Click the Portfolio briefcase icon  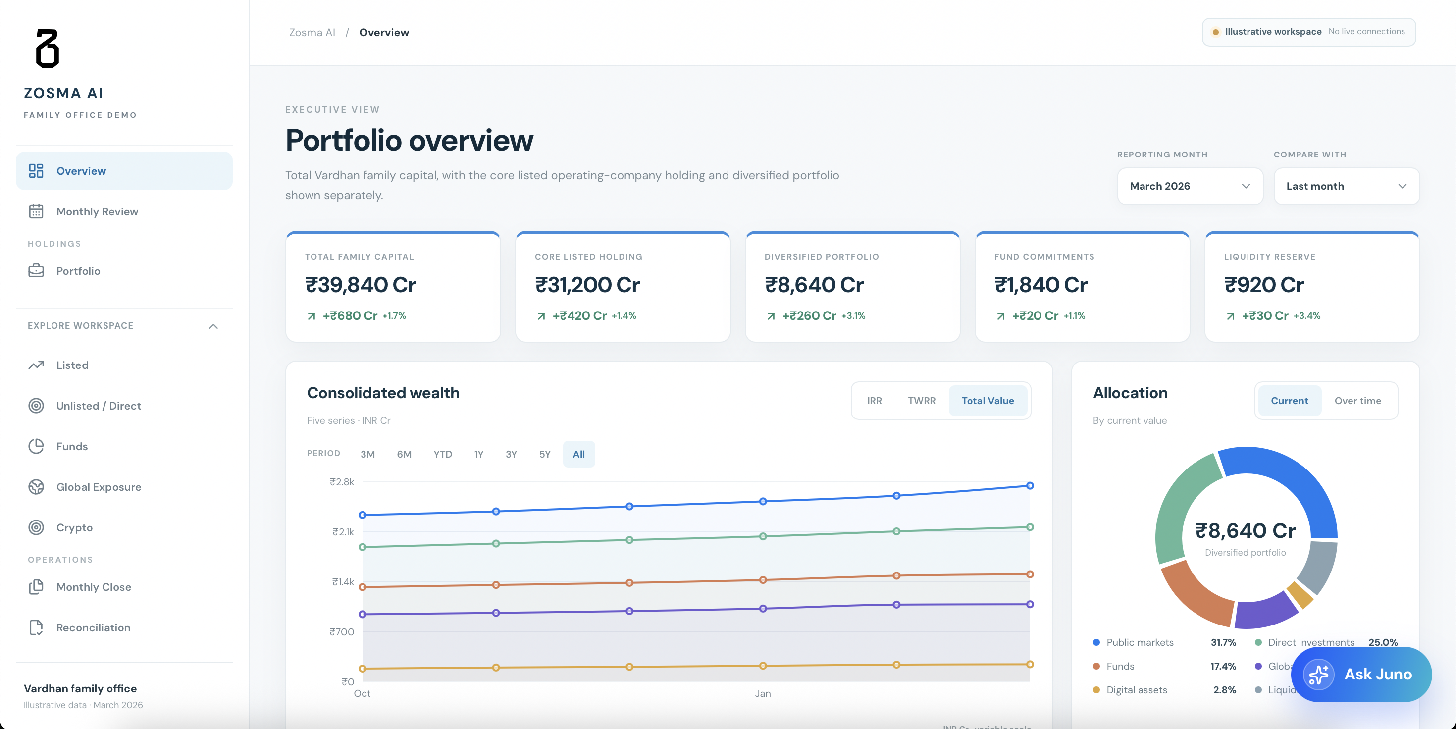[36, 271]
